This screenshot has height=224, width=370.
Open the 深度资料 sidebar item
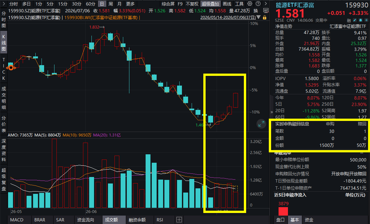tap(4, 150)
